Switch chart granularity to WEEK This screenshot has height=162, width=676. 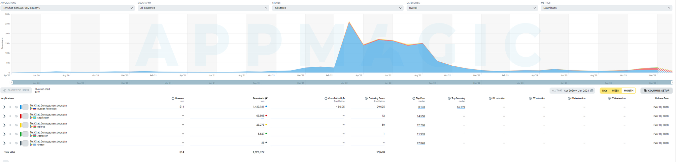[x=615, y=91]
